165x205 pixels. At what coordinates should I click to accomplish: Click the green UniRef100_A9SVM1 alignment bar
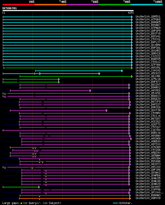(x=68, y=68)
